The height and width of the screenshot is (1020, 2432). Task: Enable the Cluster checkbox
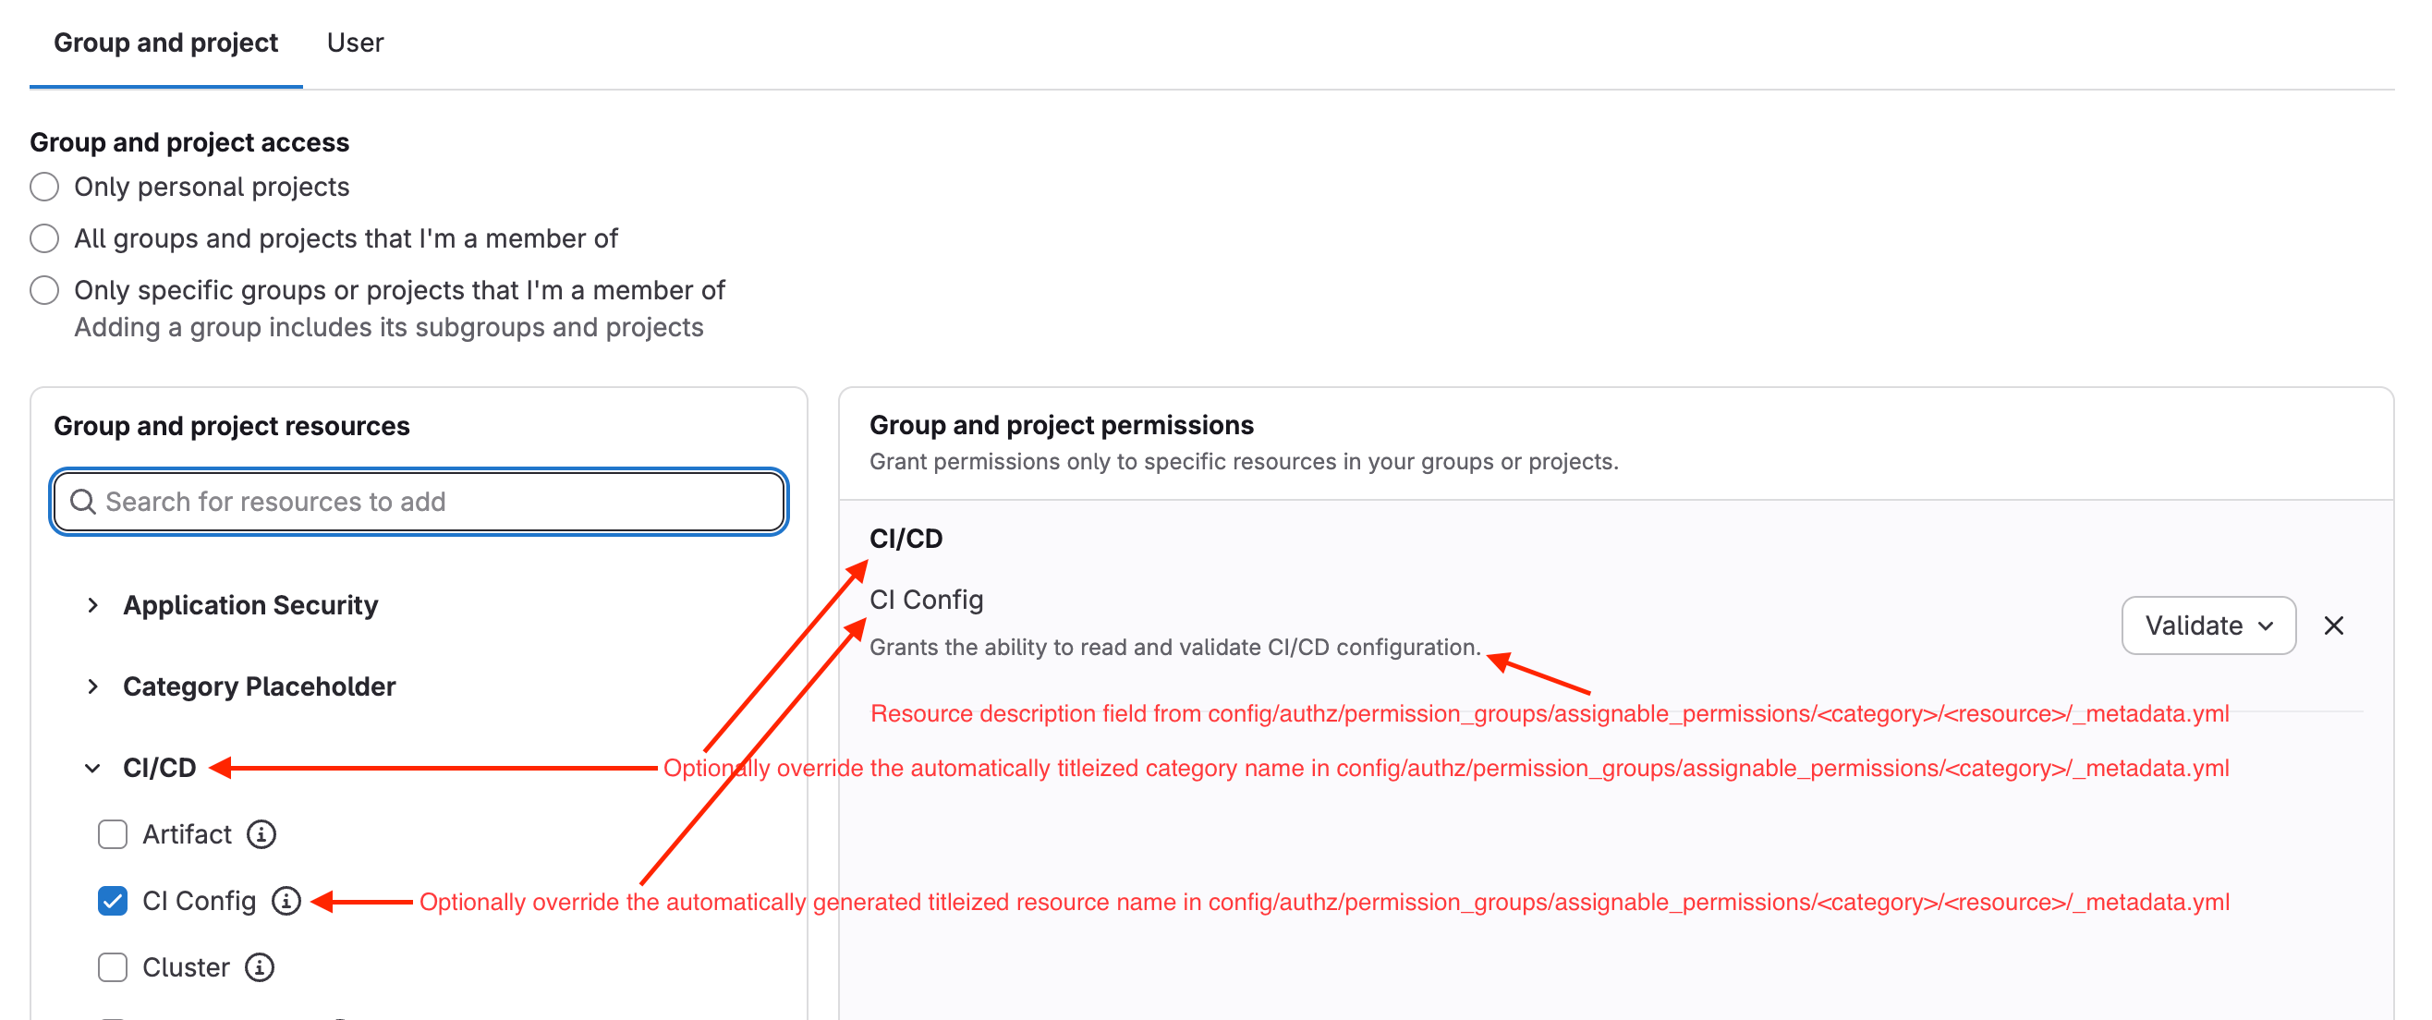coord(113,967)
